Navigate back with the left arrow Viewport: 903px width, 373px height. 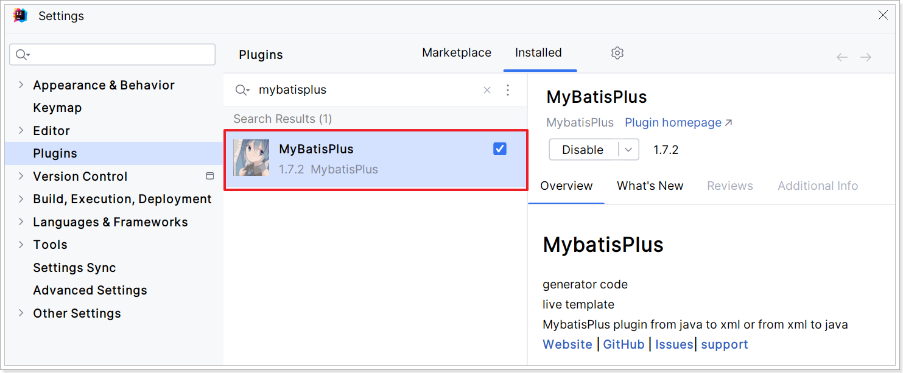pyautogui.click(x=842, y=57)
